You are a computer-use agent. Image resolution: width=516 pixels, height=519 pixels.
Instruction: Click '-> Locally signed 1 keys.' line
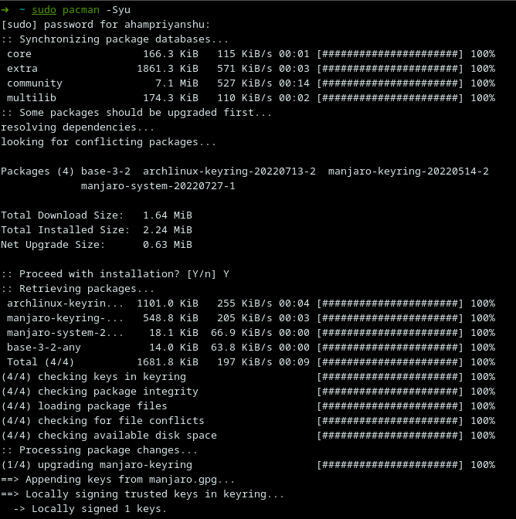pos(90,509)
